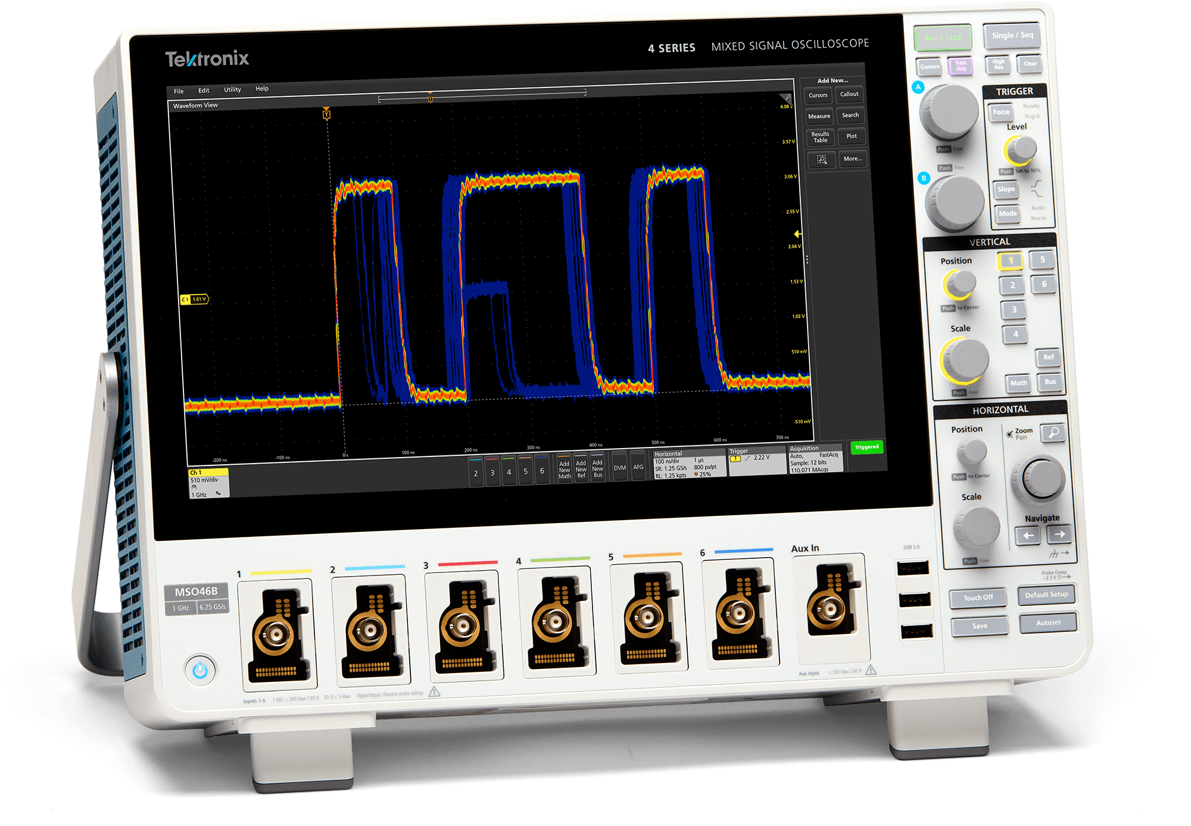This screenshot has width=1191, height=826.
Task: Tap the Measure button
Action: point(819,116)
